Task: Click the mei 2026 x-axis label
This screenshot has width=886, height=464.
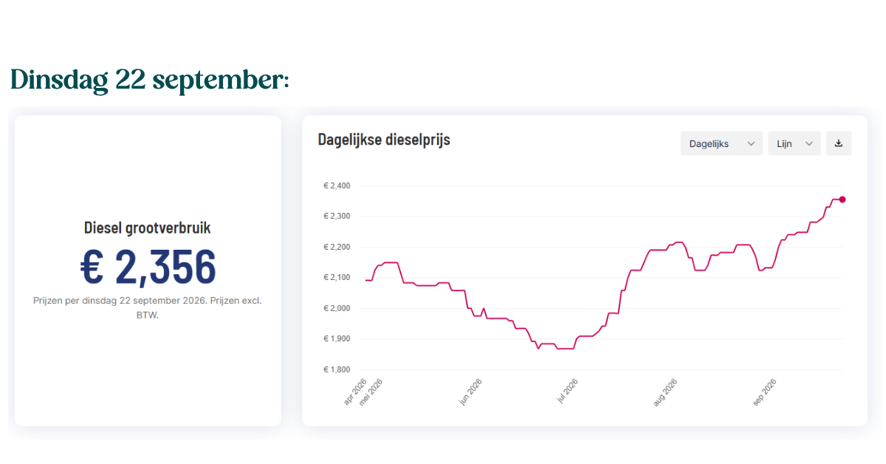Action: [x=371, y=392]
